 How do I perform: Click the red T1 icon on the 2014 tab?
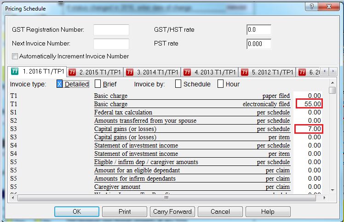tap(130, 72)
